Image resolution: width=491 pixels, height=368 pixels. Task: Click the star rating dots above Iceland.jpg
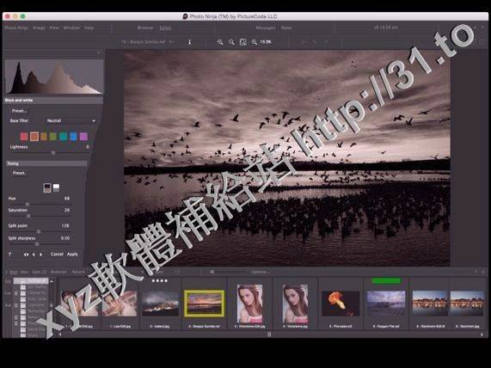(x=160, y=280)
